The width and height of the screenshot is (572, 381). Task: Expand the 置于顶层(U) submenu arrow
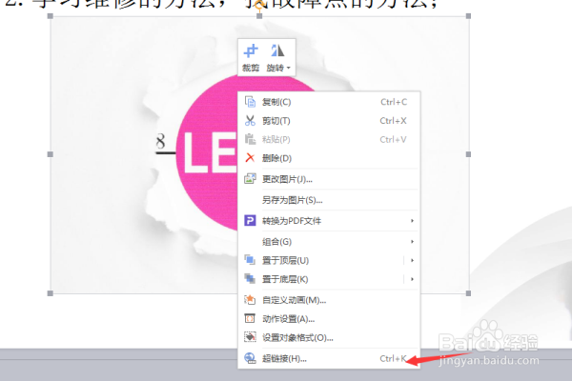(x=412, y=260)
